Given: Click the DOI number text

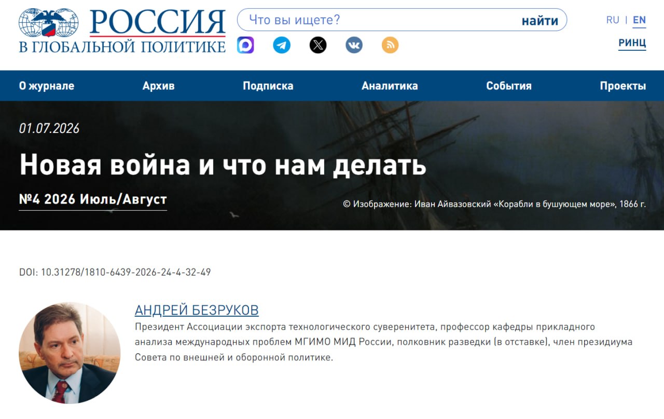Looking at the screenshot, I should pos(115,272).
